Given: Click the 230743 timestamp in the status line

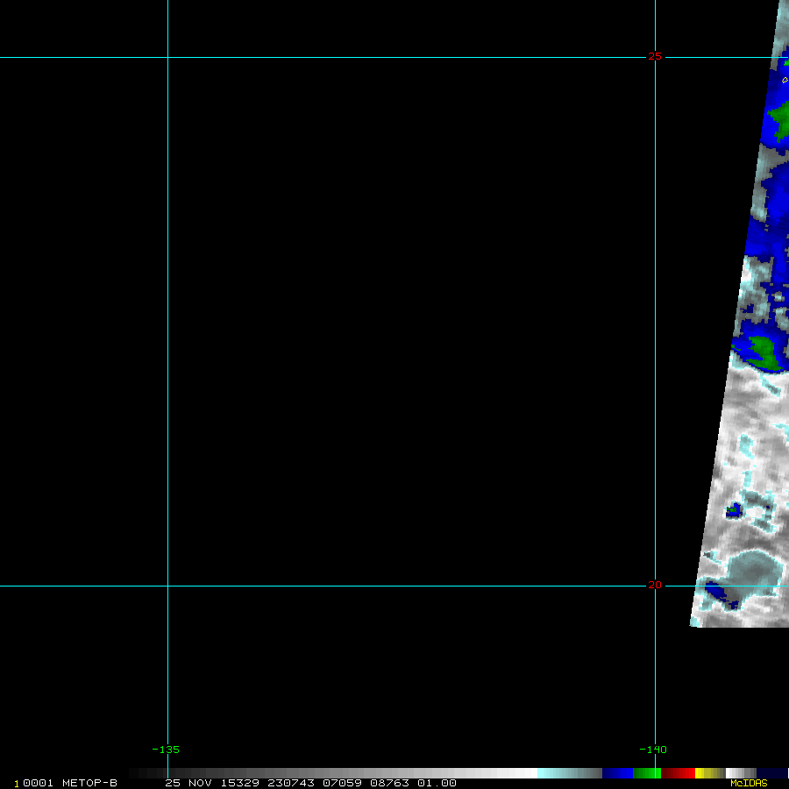Looking at the screenshot, I should [294, 783].
